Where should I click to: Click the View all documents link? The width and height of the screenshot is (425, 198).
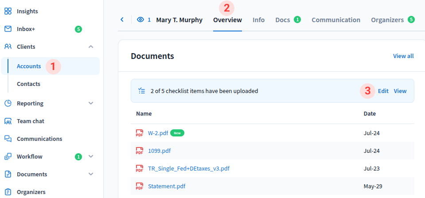[x=403, y=56]
